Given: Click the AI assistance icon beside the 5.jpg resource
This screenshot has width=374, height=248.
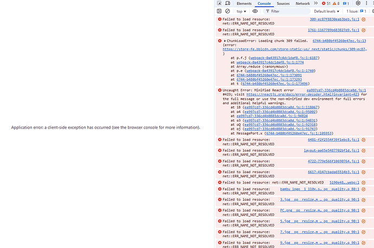Looking at the screenshot, I should (364, 221).
